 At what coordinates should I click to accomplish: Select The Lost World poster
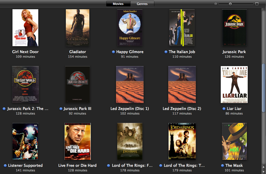(x=25, y=85)
